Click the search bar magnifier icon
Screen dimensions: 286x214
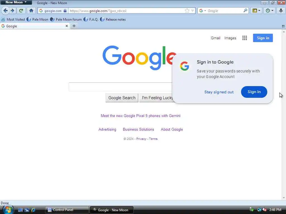[245, 11]
